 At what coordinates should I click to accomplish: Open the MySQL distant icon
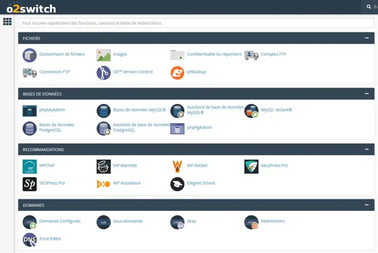click(x=251, y=111)
